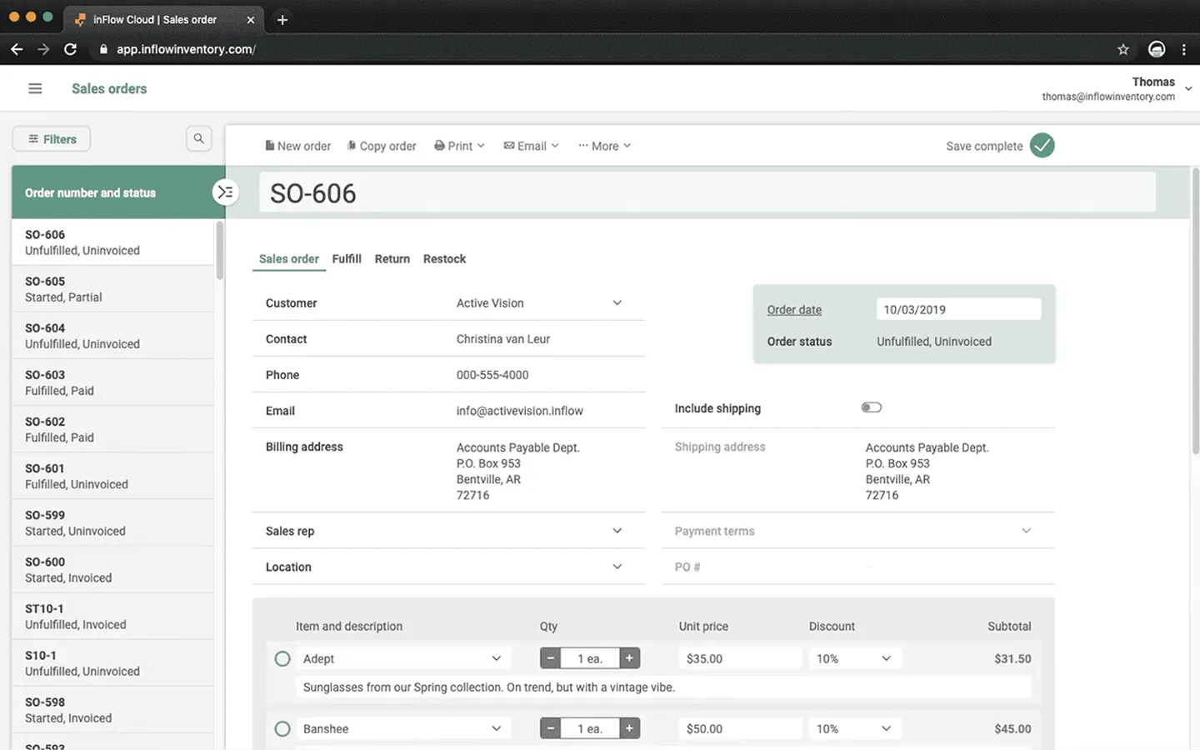
Task: Click browser back arrow
Action: tap(17, 49)
